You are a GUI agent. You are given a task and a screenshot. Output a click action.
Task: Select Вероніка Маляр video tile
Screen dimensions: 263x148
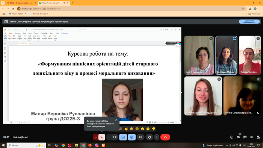[x=226, y=55]
